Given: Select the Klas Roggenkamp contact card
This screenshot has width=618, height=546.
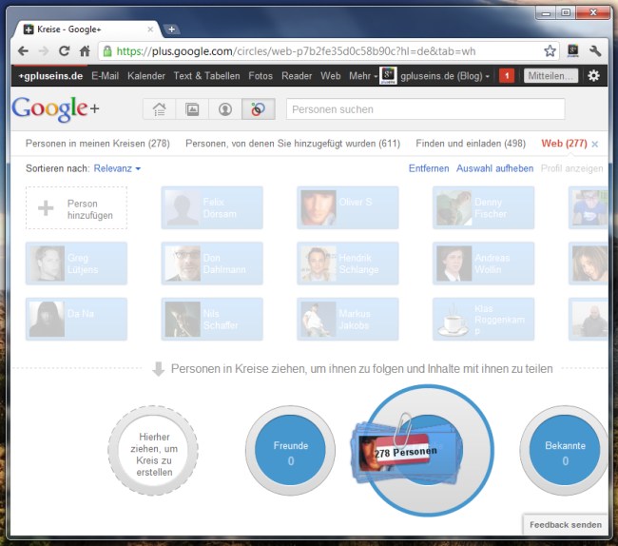Looking at the screenshot, I should click(484, 319).
